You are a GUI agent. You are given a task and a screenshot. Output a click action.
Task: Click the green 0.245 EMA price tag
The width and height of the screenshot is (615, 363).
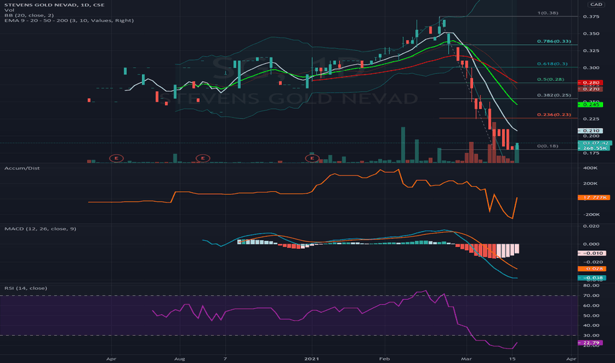591,104
